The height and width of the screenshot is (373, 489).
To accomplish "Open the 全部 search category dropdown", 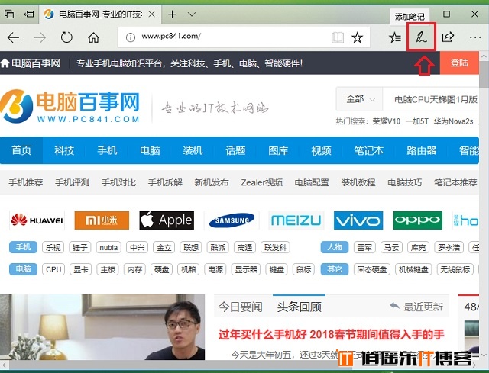I will coord(360,100).
